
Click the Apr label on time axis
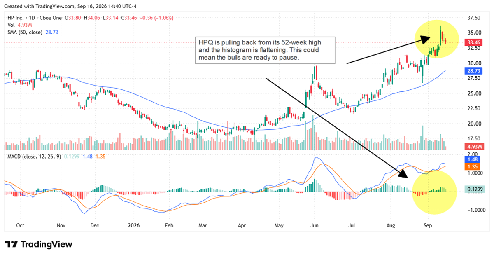(x=242, y=226)
